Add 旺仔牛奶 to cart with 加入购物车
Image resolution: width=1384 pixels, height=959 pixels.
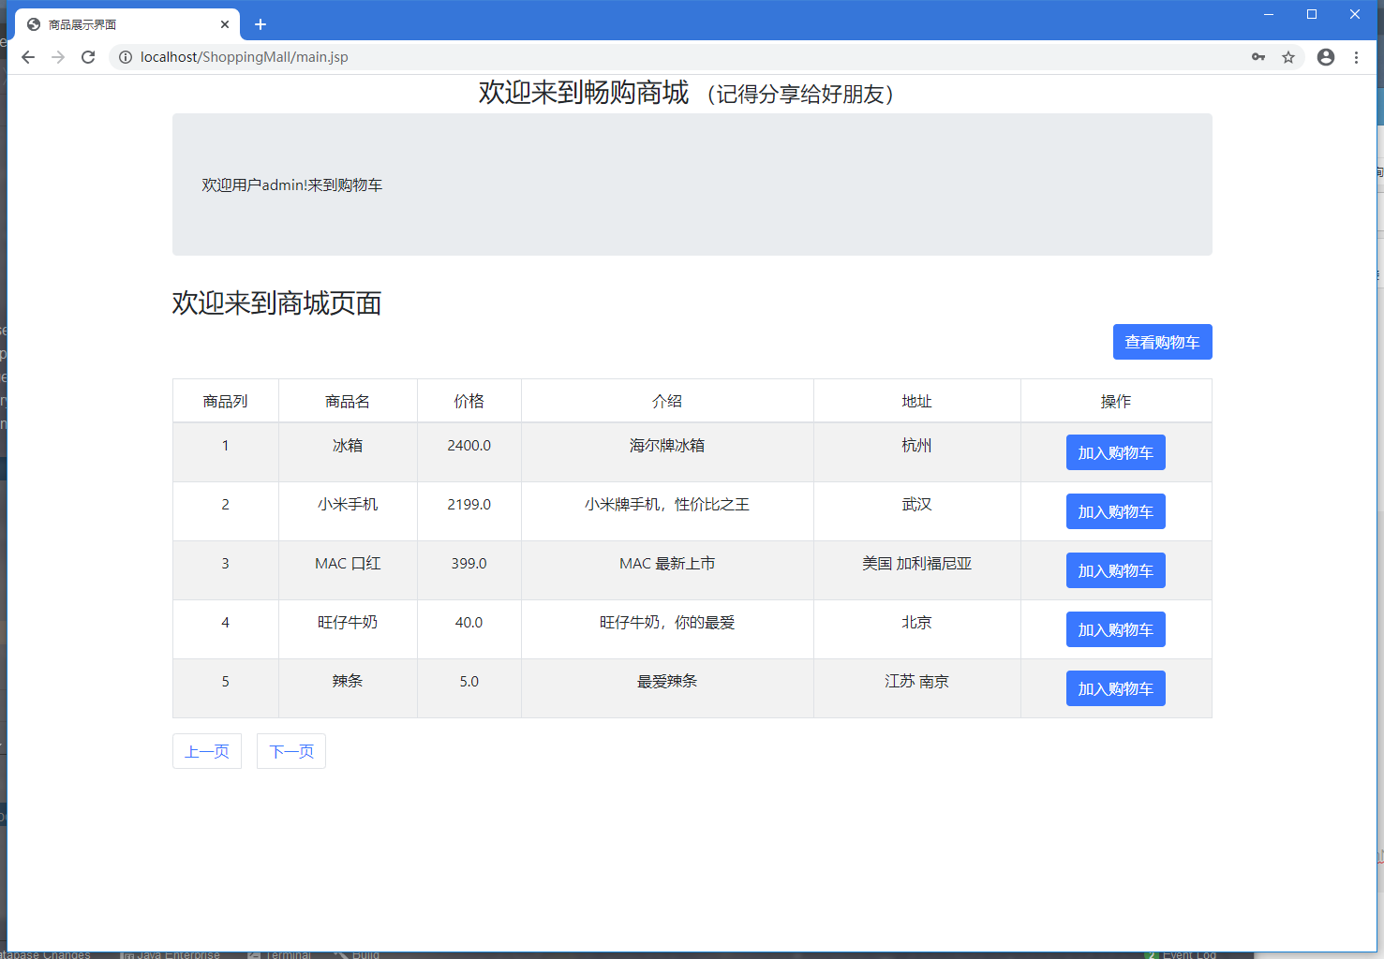tap(1115, 629)
